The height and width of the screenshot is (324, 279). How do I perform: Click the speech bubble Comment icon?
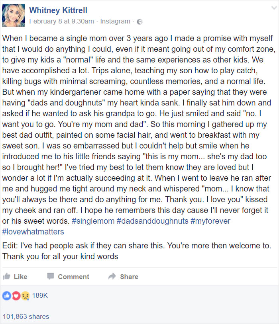pyautogui.click(x=51, y=276)
